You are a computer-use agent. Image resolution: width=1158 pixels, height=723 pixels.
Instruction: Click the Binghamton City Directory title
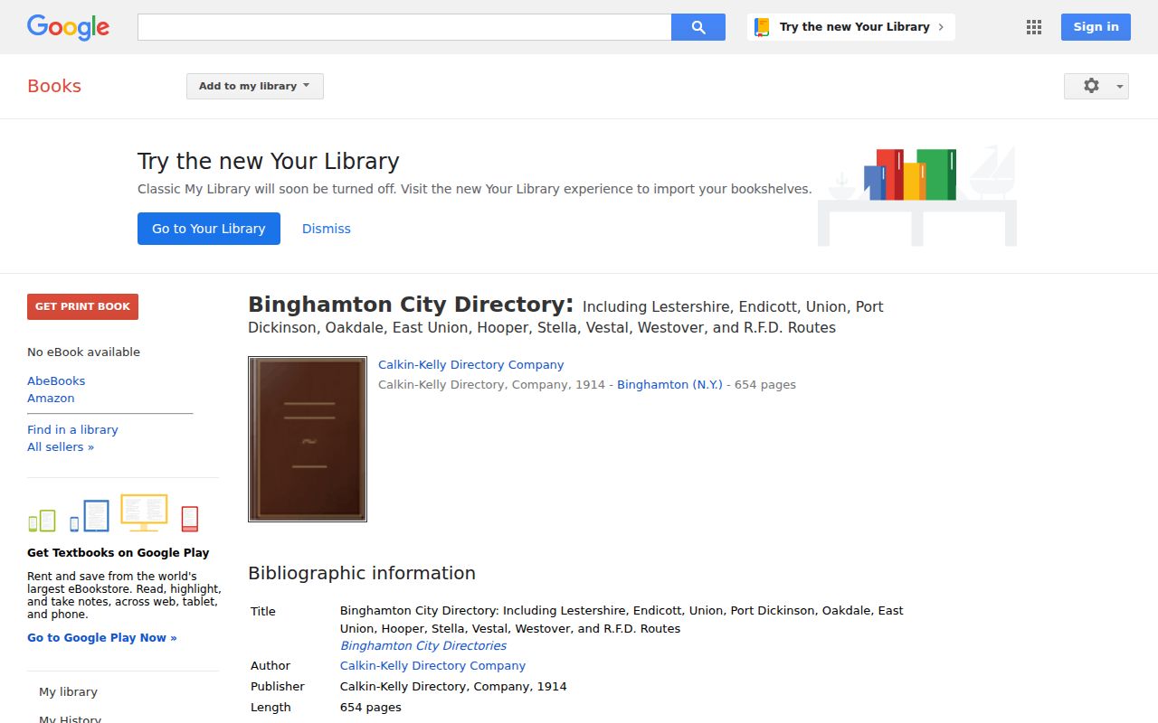point(411,305)
